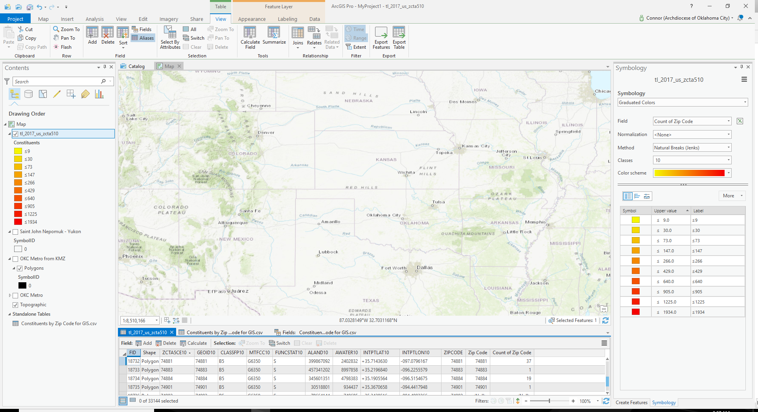Click List By Selection icon
The height and width of the screenshot is (412, 758).
pyautogui.click(x=43, y=94)
